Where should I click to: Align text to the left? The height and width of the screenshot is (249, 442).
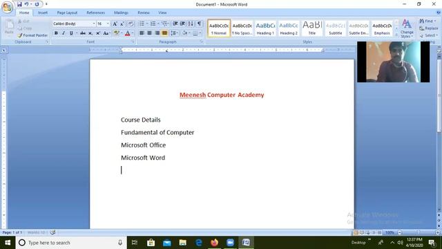click(142, 33)
